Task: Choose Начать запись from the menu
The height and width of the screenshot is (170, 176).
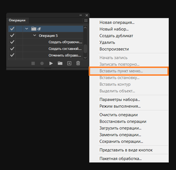Action: click(x=129, y=58)
